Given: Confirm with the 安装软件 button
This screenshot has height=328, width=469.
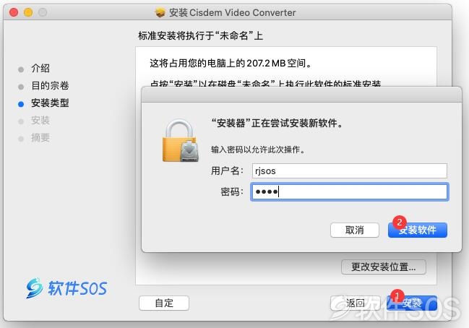Looking at the screenshot, I should tap(418, 230).
